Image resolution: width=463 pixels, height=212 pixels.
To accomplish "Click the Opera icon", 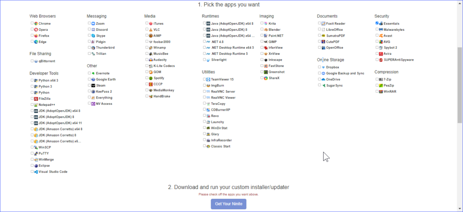I will coord(36,29).
